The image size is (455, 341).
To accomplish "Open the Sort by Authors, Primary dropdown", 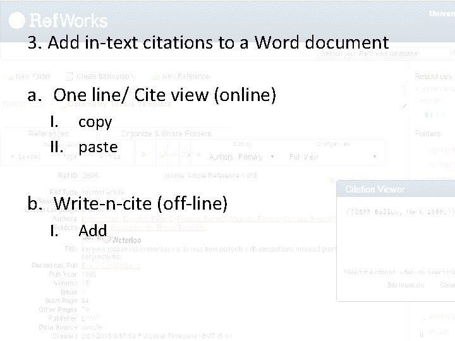I will (x=241, y=157).
